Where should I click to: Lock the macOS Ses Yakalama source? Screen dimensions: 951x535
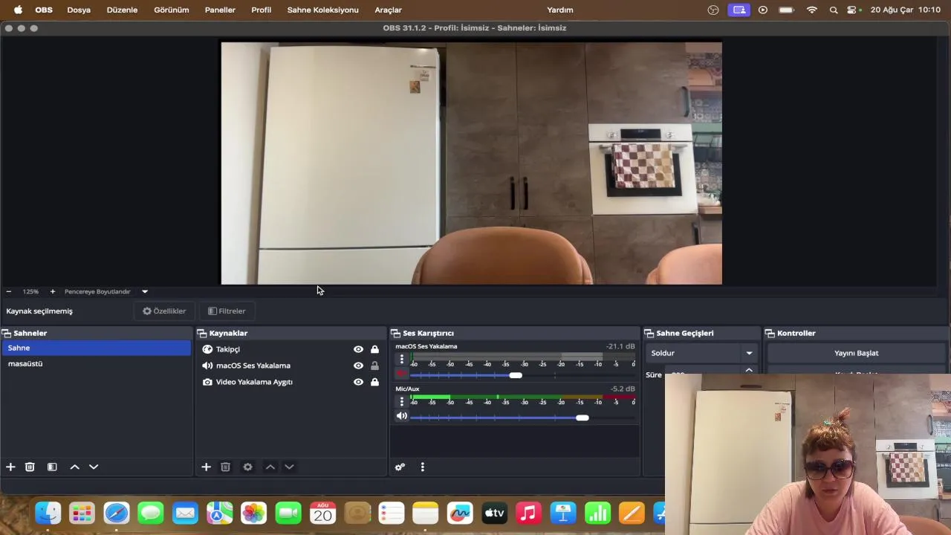click(374, 366)
